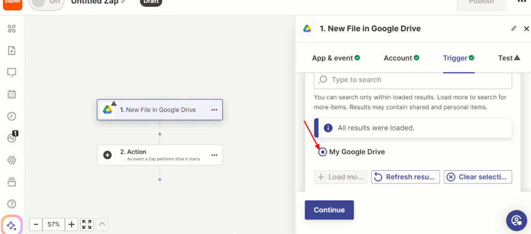The height and width of the screenshot is (234, 531).
Task: Zoom in with the plus button
Action: 72,224
